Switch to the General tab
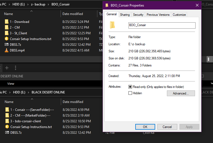 coord(112,14)
